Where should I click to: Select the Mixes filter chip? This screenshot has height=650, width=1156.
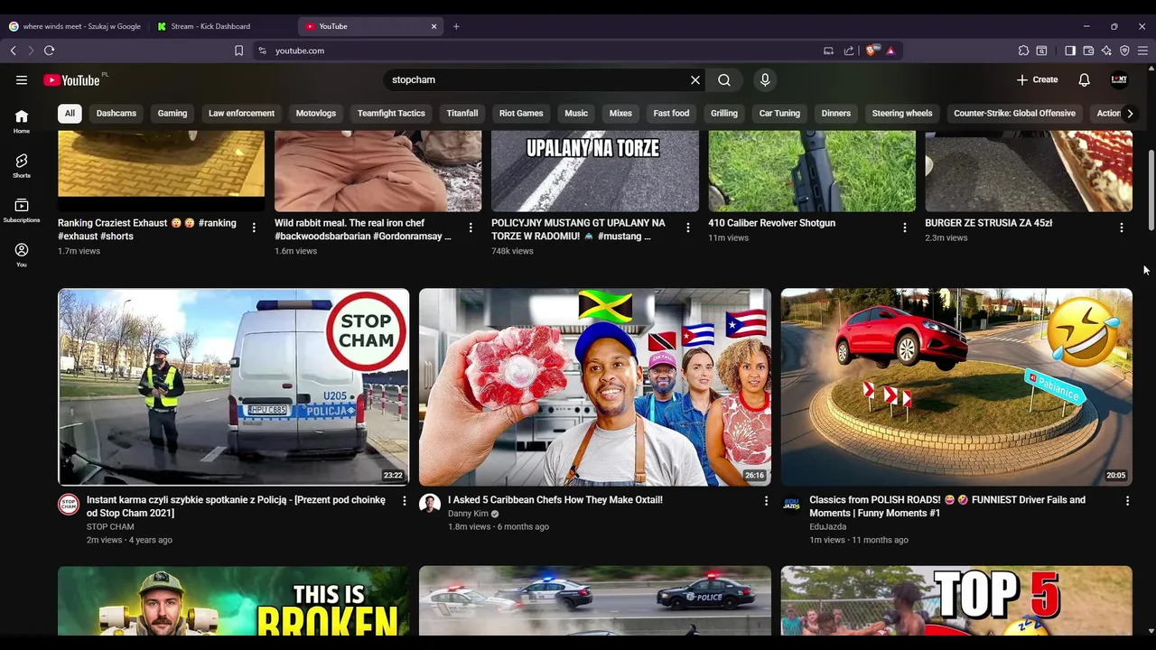[x=620, y=114]
